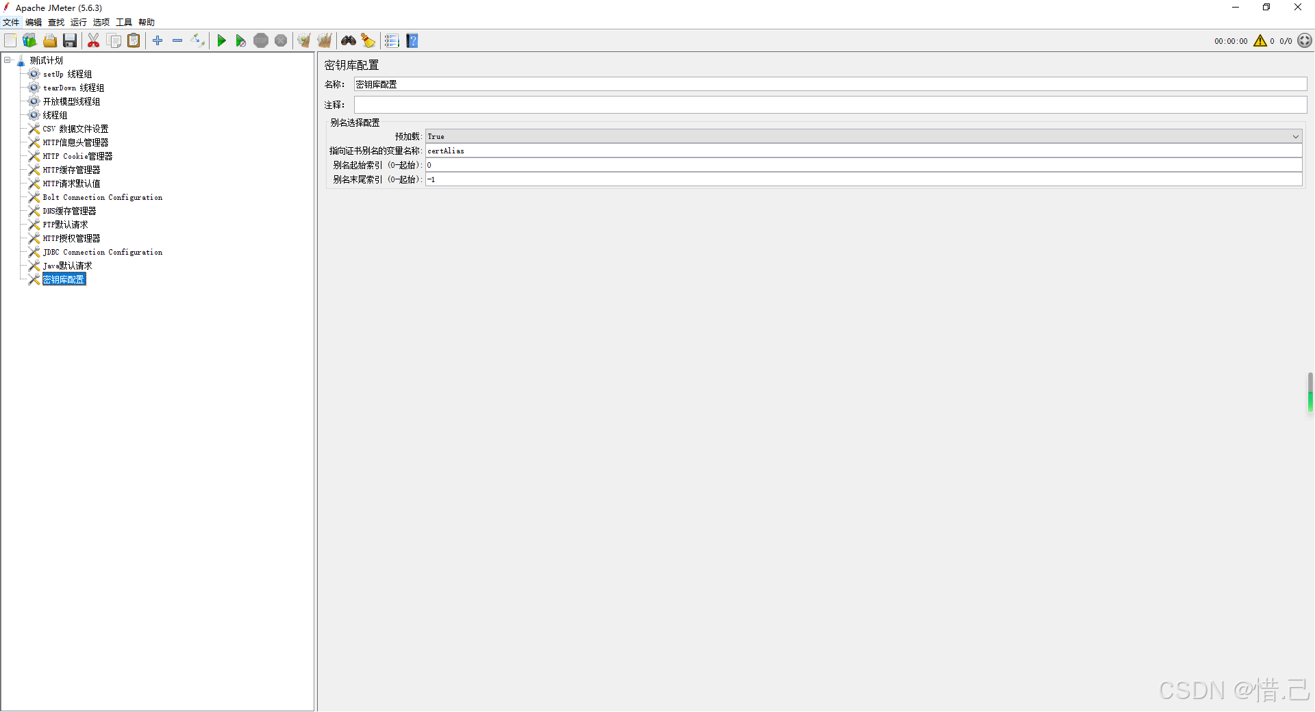The height and width of the screenshot is (712, 1315).
Task: Click the remote engine status icon
Action: point(1305,41)
